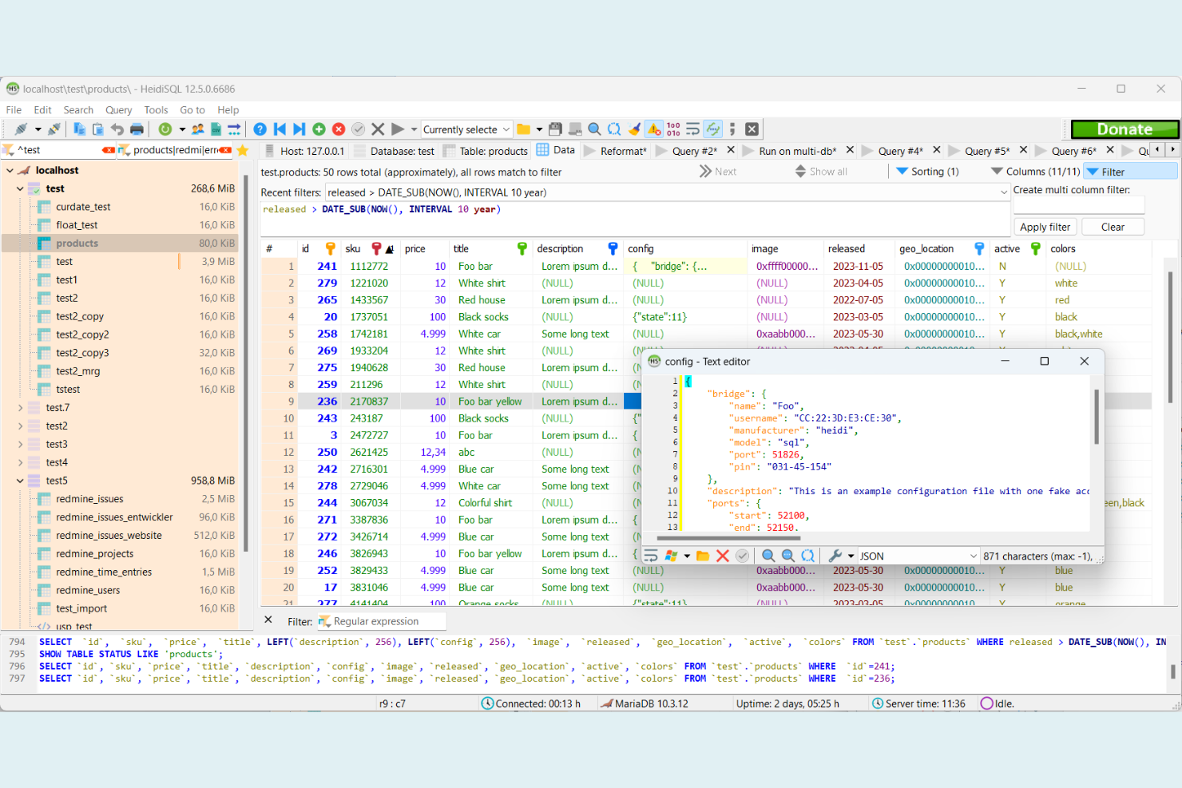
Task: Expand the Recent filters combo box
Action: [1004, 192]
